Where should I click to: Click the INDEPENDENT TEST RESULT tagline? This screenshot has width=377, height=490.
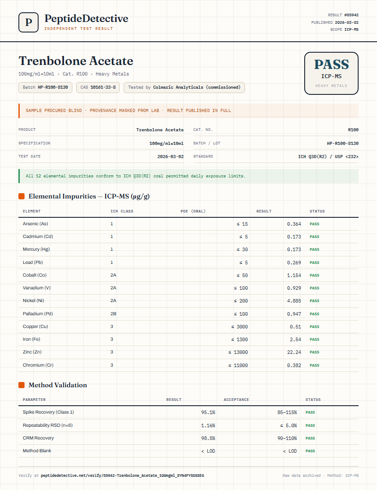tap(78, 29)
